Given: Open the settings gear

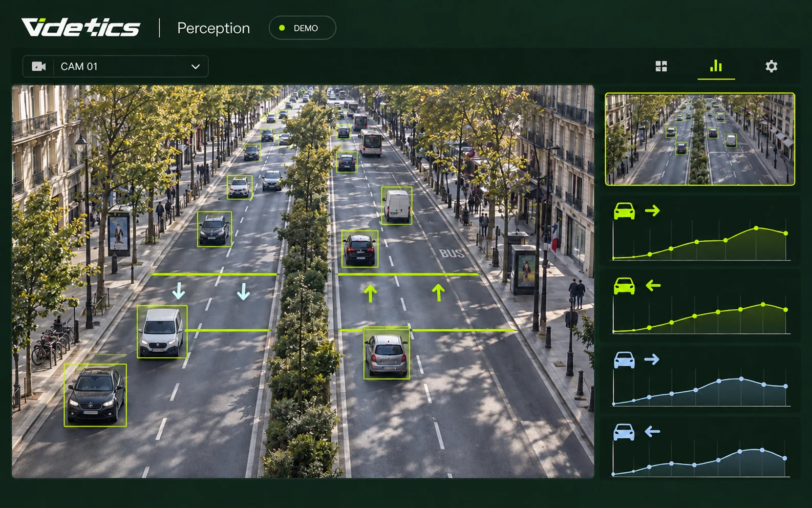Looking at the screenshot, I should click(771, 66).
